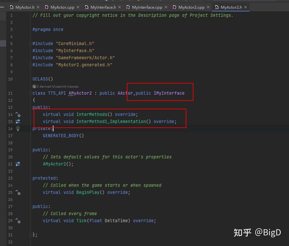Close the MyActor.h tab

pos(38,7)
